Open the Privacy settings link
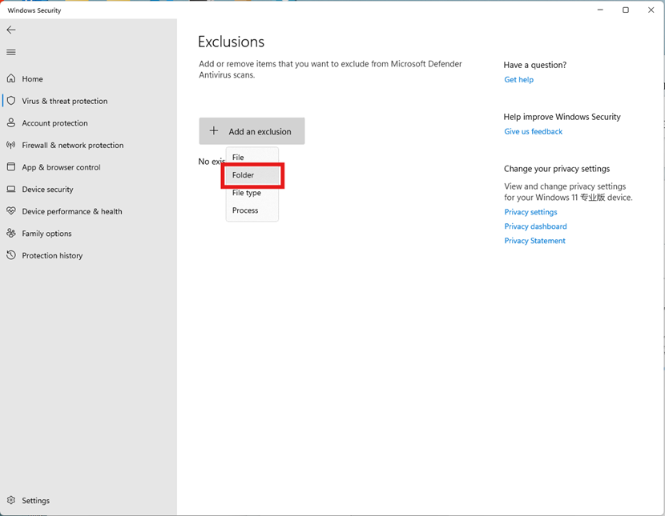This screenshot has height=516, width=665. pyautogui.click(x=530, y=212)
